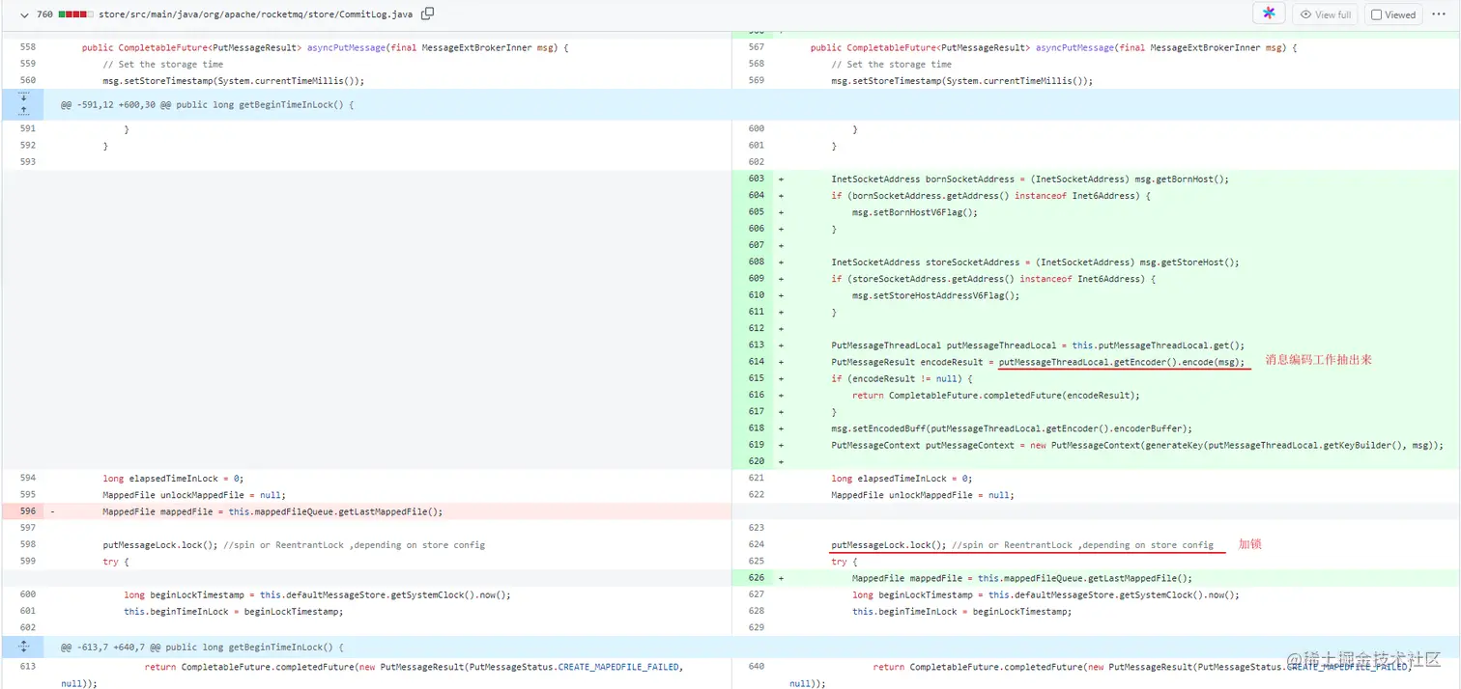Click 'return CompletableFuture.completedFuture(encodeResult);' line
Image resolution: width=1461 pixels, height=689 pixels.
(996, 395)
